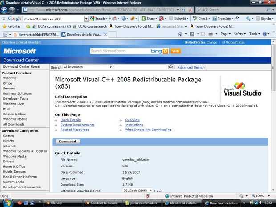Viewport: 276px width, 207px height.
Task: Click the browser Forward arrow button
Action: tap(12, 10)
